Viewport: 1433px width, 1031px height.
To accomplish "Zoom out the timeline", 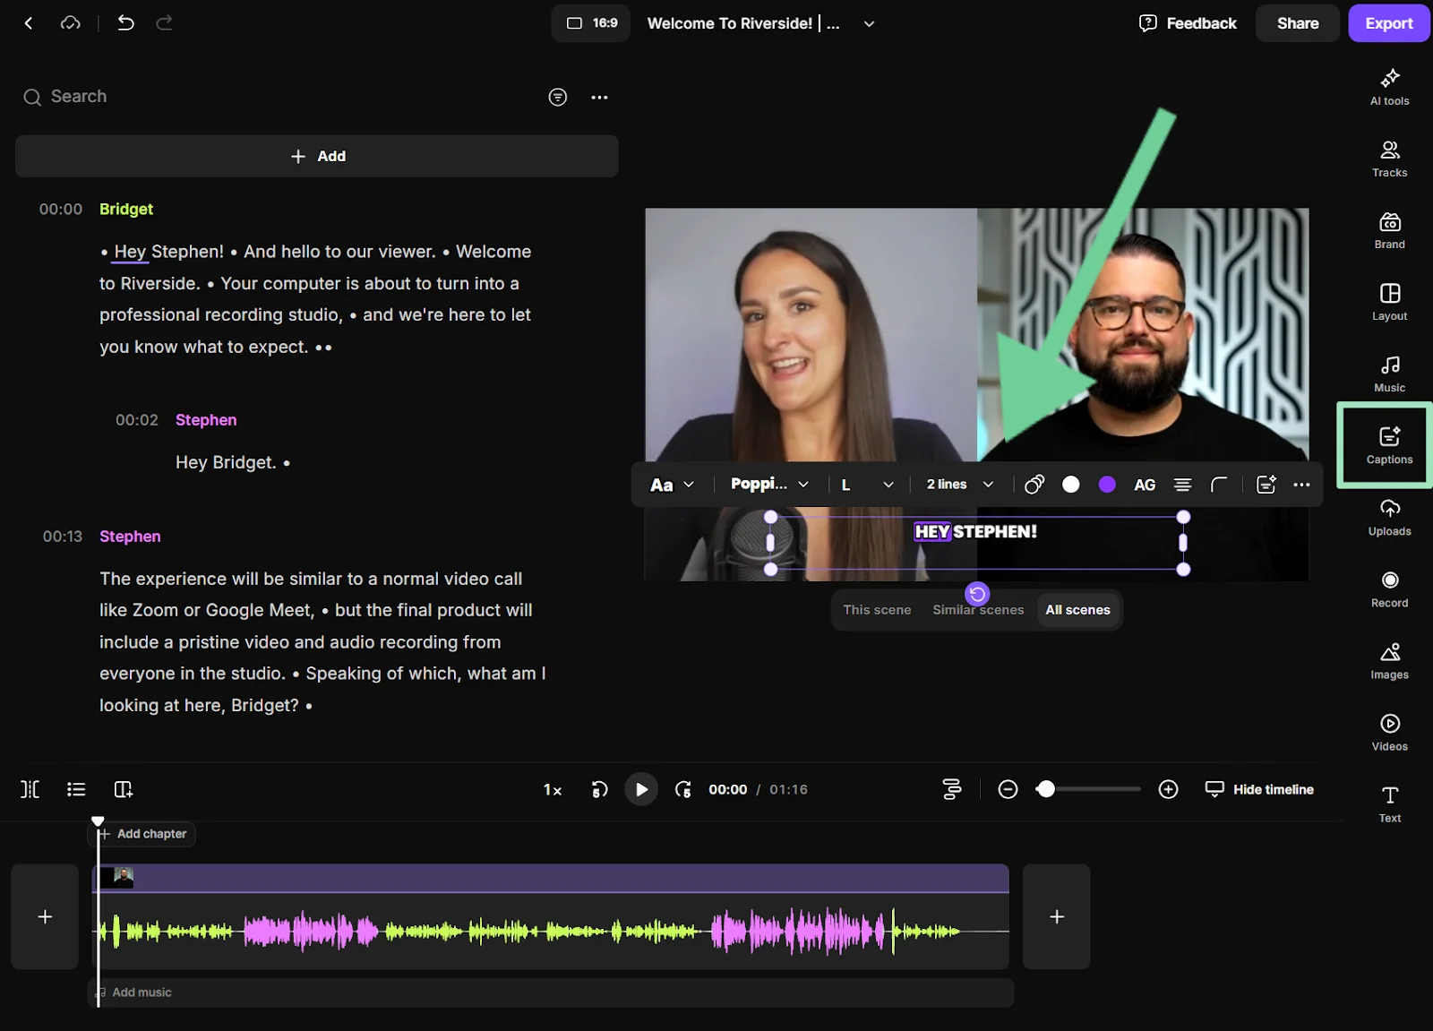I will [x=1008, y=789].
